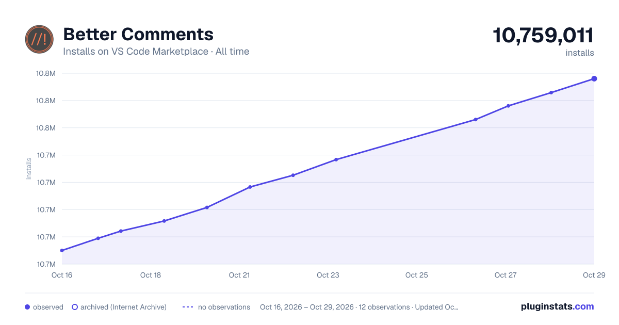Click the lowest 10.7M y-axis label
The image size is (619, 325).
click(46, 264)
